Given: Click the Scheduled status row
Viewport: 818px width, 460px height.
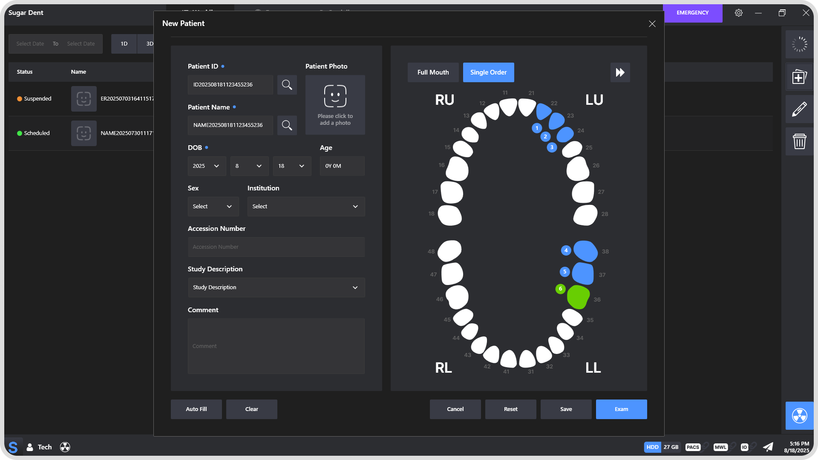Looking at the screenshot, I should [x=81, y=133].
